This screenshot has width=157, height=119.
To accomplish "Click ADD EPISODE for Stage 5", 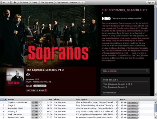I will [x=133, y=105].
